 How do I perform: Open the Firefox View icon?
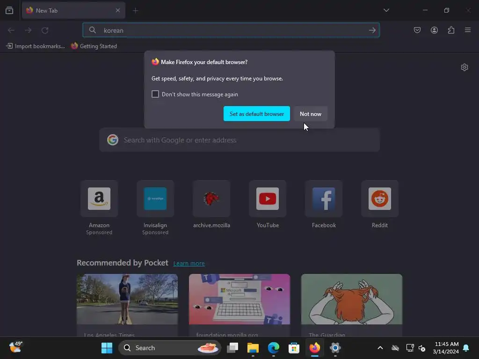click(x=9, y=10)
